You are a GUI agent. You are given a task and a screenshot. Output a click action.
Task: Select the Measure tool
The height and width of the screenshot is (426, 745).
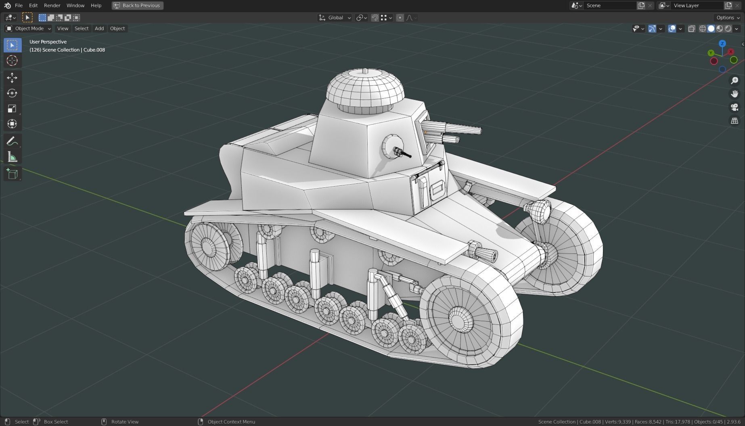tap(13, 157)
